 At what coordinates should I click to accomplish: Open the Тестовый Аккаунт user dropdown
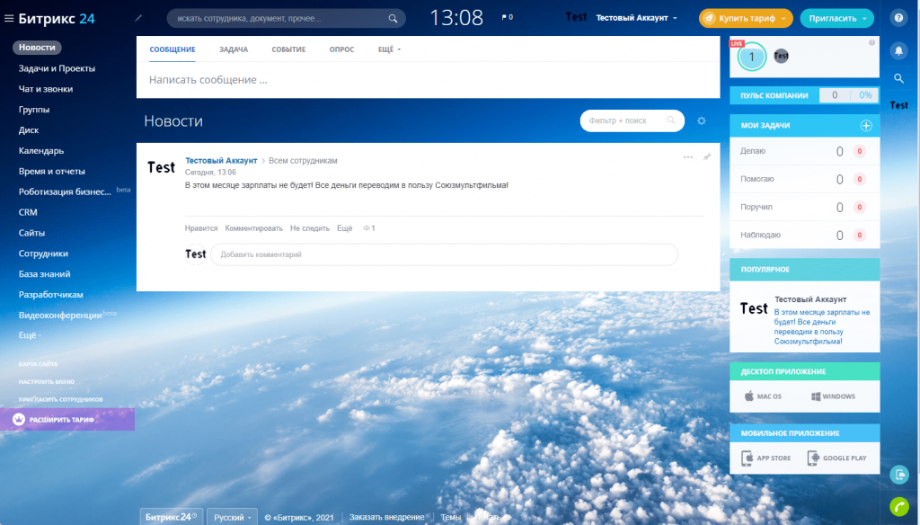tap(637, 18)
